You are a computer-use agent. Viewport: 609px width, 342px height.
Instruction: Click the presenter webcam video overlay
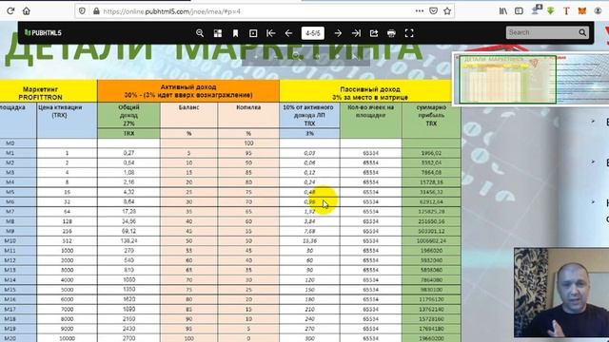pos(561,293)
